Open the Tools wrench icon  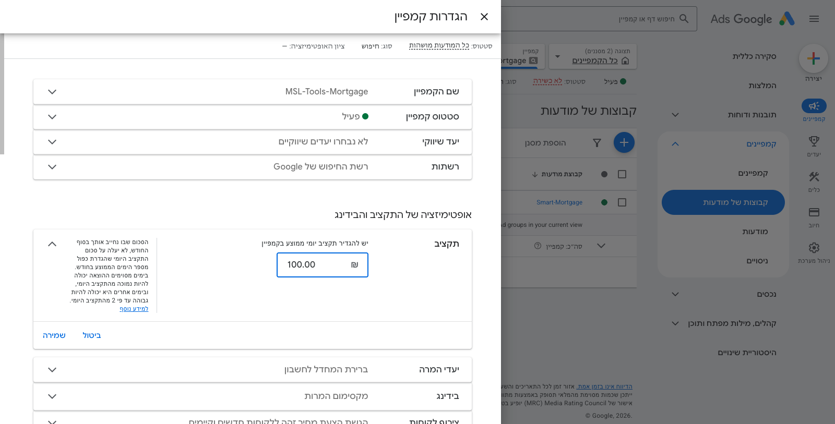coord(814,177)
